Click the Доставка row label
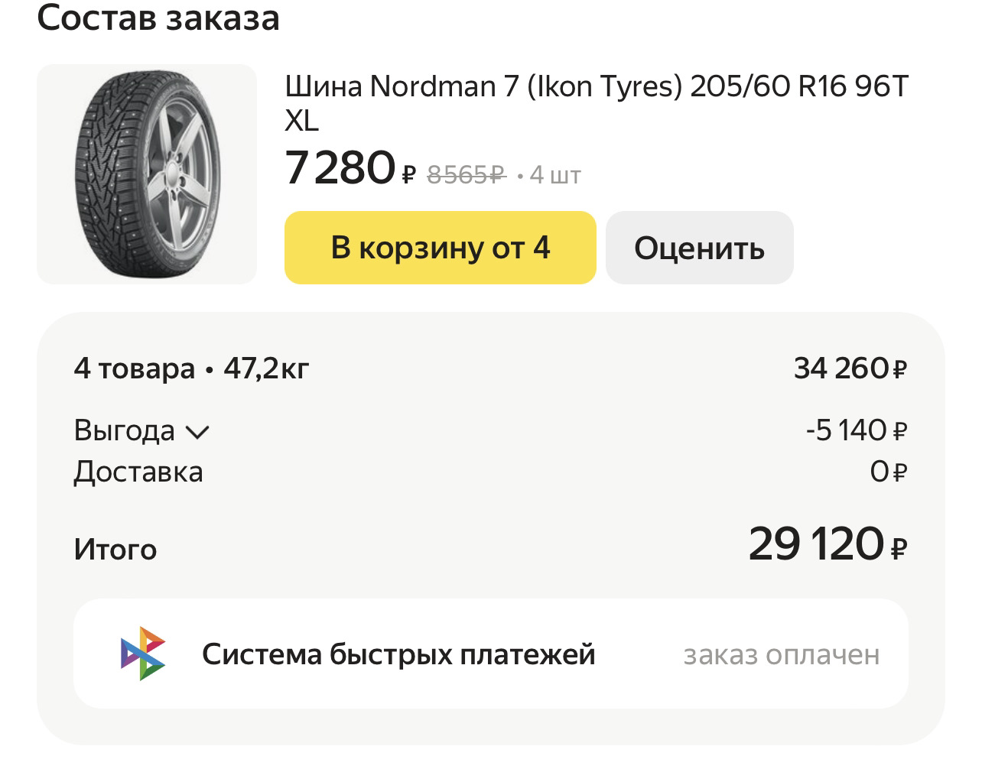This screenshot has height=769, width=982. click(138, 472)
